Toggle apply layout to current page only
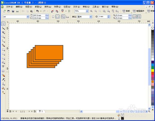This screenshot has height=121, width=155. (x=68, y=17)
